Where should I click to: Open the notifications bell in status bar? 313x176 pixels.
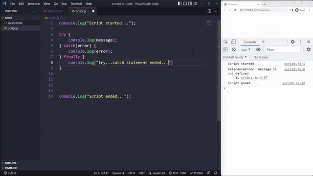click(x=216, y=173)
